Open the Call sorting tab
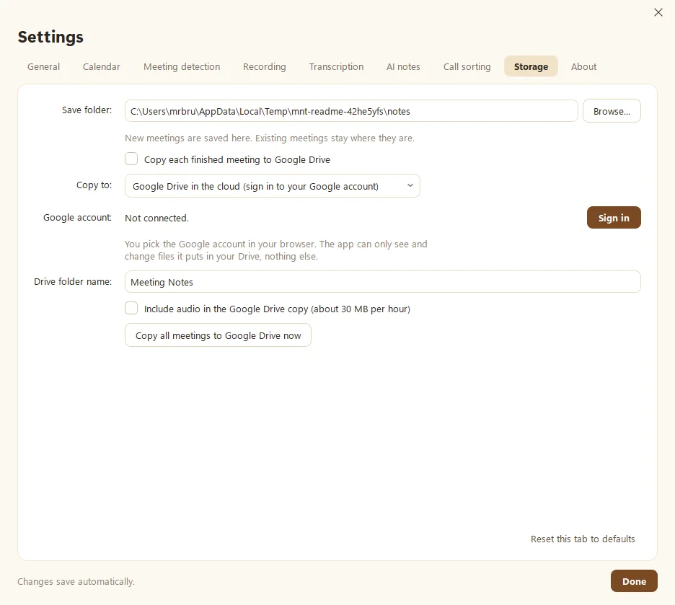Screen dimensions: 675x605 tap(467, 66)
